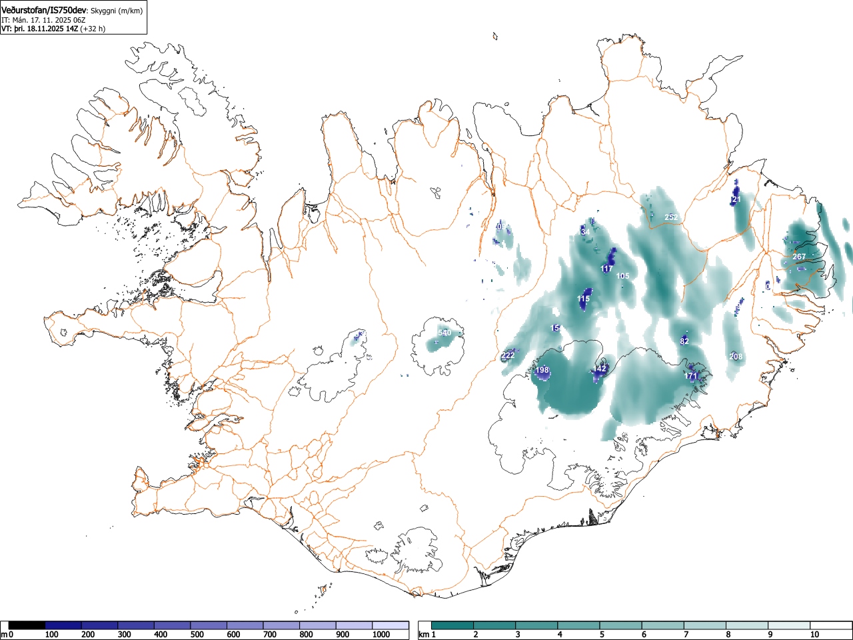Click the 82 visibility value on the map
Image resolution: width=853 pixels, height=640 pixels.
pos(684,341)
